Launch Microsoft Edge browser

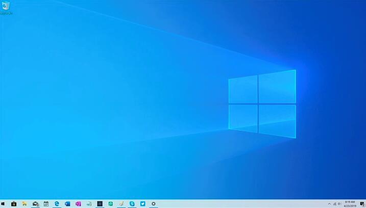click(x=57, y=204)
